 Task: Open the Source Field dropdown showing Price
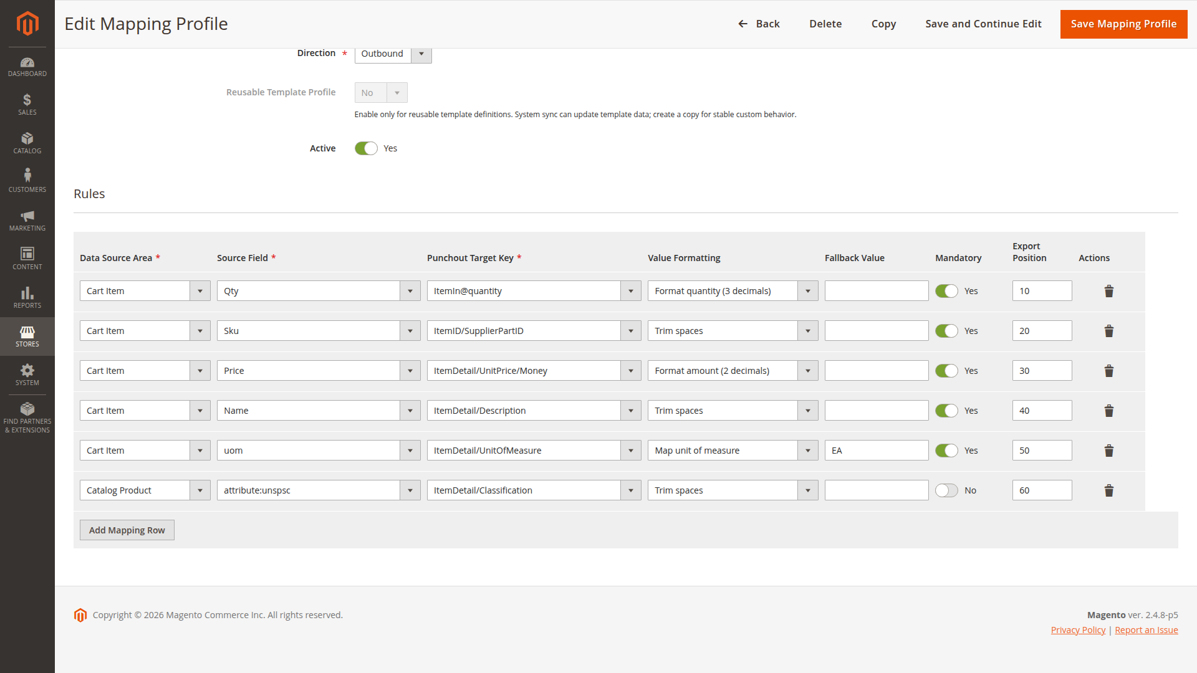coord(319,371)
